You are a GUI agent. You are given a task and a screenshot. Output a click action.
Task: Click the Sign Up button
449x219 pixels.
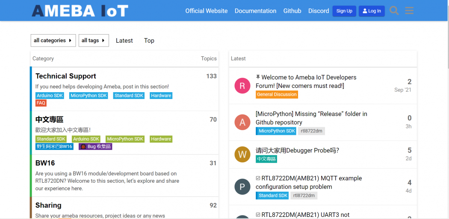click(344, 11)
